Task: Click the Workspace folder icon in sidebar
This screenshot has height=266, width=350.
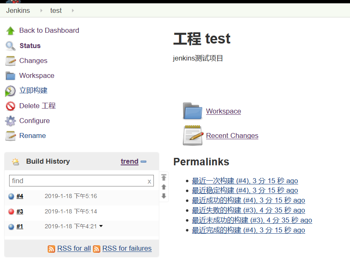Action: (x=10, y=76)
